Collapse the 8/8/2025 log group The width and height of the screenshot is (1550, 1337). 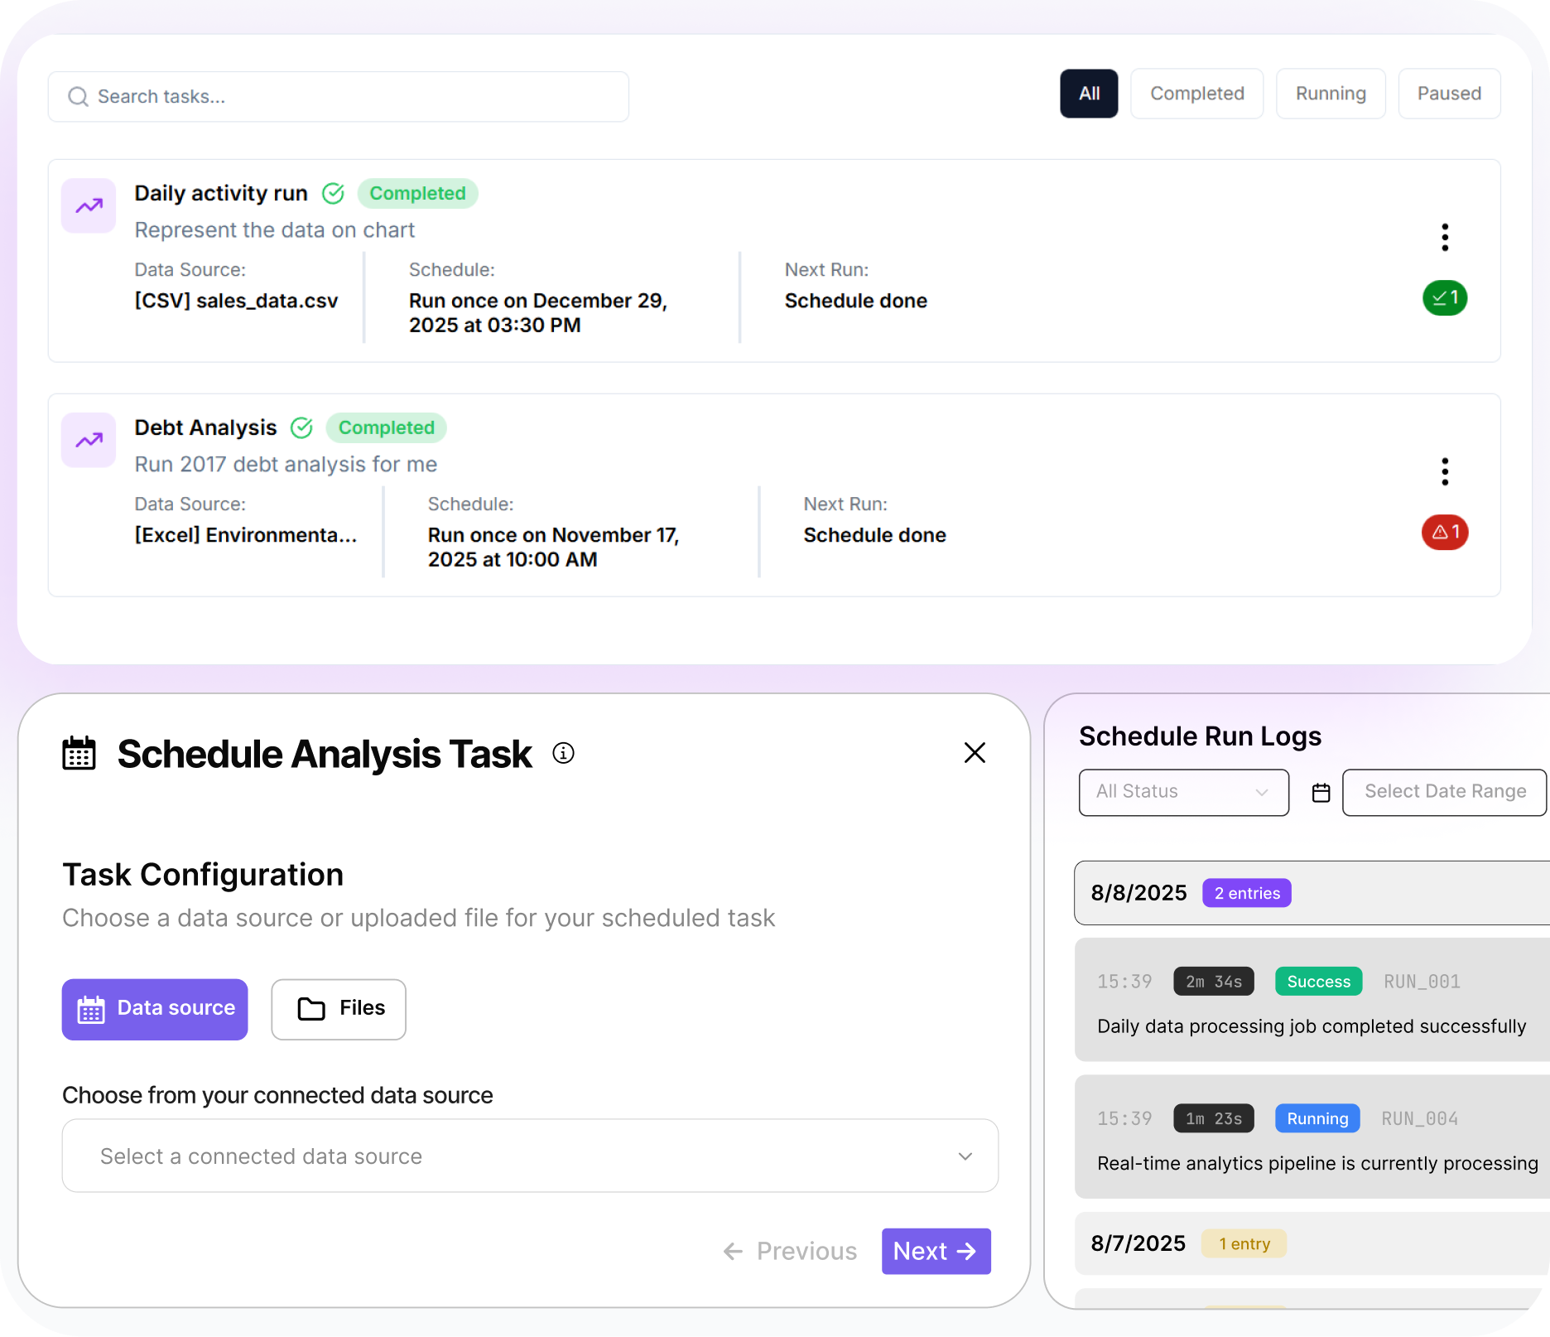pos(1312,893)
